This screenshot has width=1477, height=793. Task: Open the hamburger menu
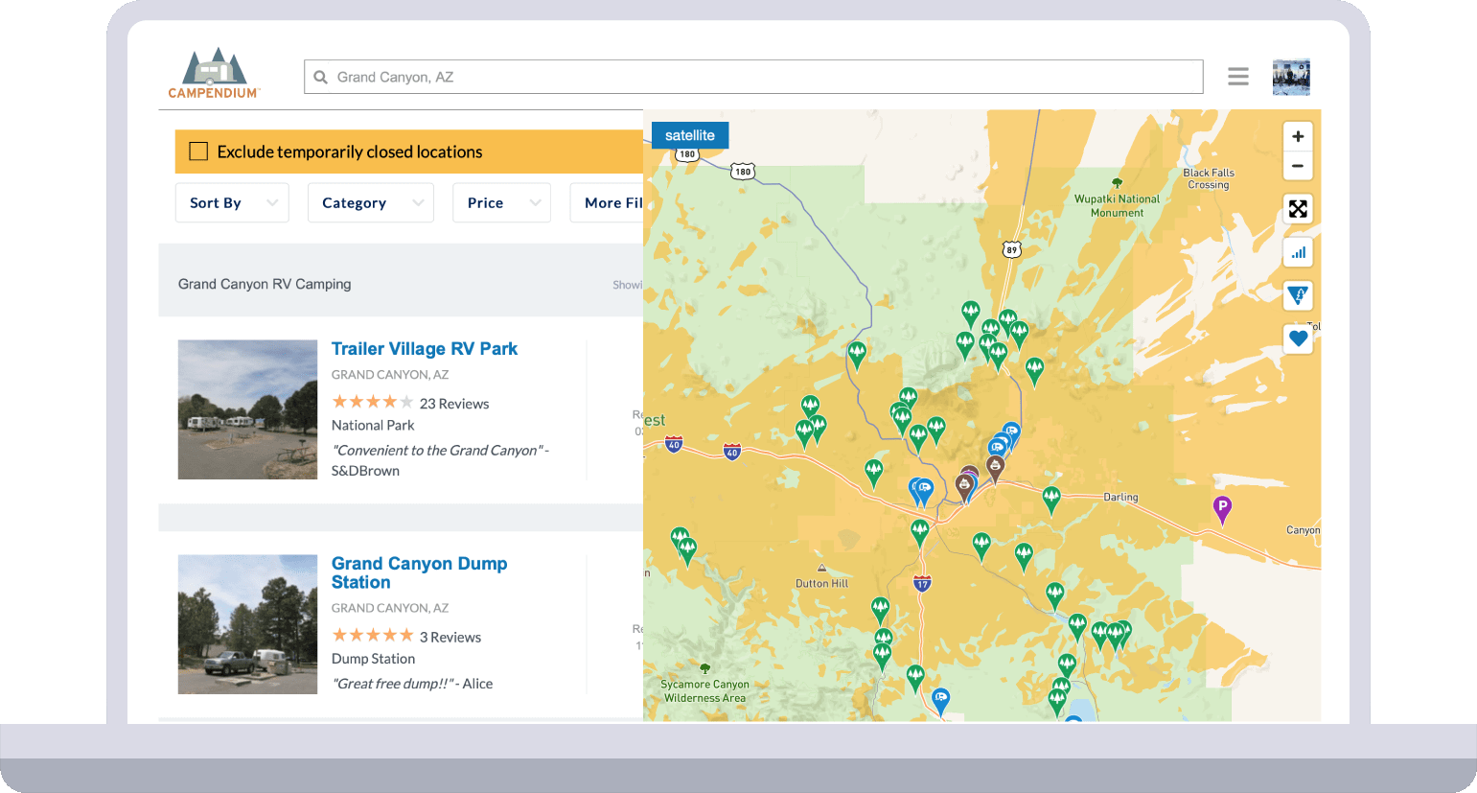[1238, 77]
